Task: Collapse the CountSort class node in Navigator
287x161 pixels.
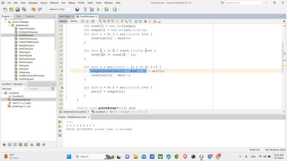Action: (2, 93)
